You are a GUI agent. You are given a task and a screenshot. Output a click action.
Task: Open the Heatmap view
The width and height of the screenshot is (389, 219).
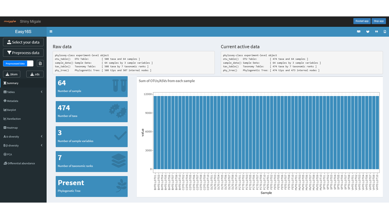12,128
